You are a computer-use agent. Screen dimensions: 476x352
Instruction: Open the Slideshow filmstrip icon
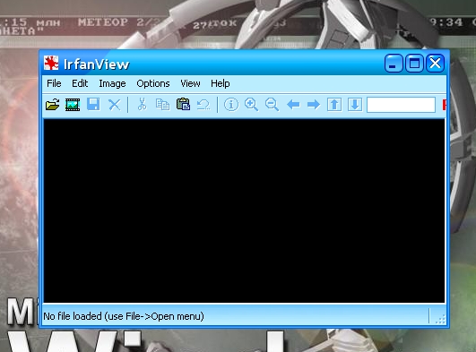(73, 105)
